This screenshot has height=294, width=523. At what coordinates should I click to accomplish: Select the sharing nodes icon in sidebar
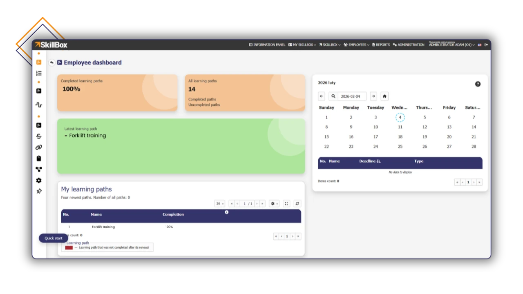click(x=38, y=169)
